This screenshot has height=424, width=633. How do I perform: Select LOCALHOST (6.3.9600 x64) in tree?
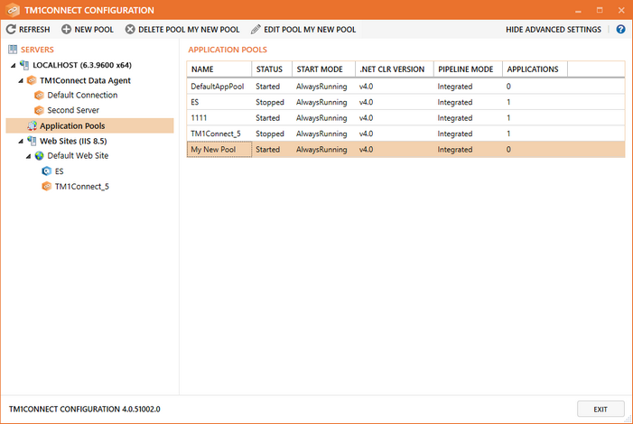pyautogui.click(x=82, y=65)
